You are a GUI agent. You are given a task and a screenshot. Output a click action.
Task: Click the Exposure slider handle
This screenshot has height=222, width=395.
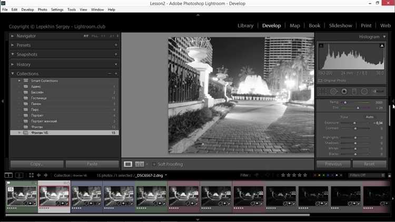point(354,122)
